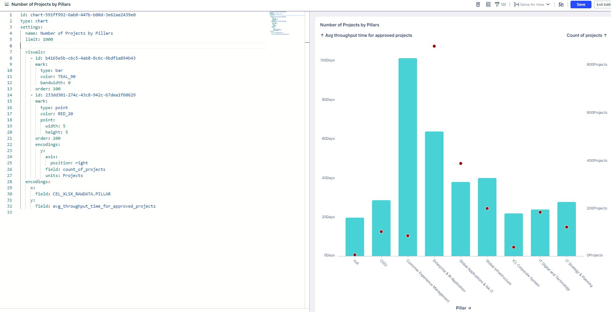
Task: Open the filter funnel icon
Action: pyautogui.click(x=497, y=4)
